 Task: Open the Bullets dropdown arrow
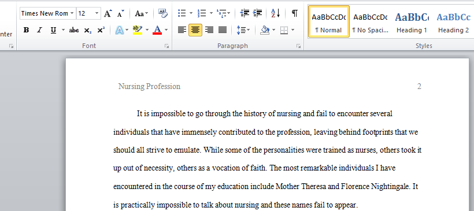point(191,13)
